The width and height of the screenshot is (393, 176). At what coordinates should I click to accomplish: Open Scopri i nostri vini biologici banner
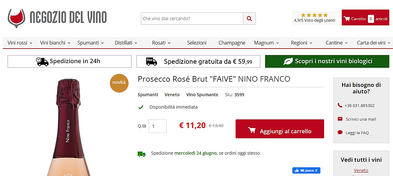click(327, 61)
